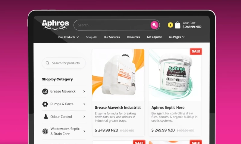Viewport: 241px width, 144px height.
Task: Select the Grease Maverick category icon
Action: (x=45, y=91)
